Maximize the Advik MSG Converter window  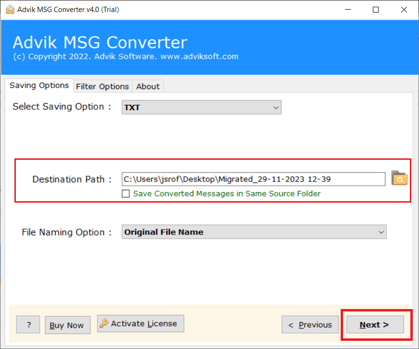(x=376, y=10)
